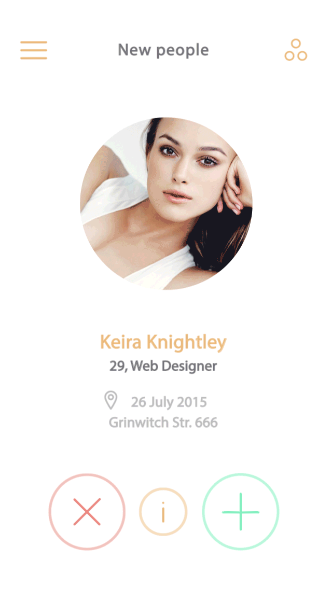Image resolution: width=332 pixels, height=589 pixels.
Task: Click the 26 July 2015 date
Action: pos(169,402)
